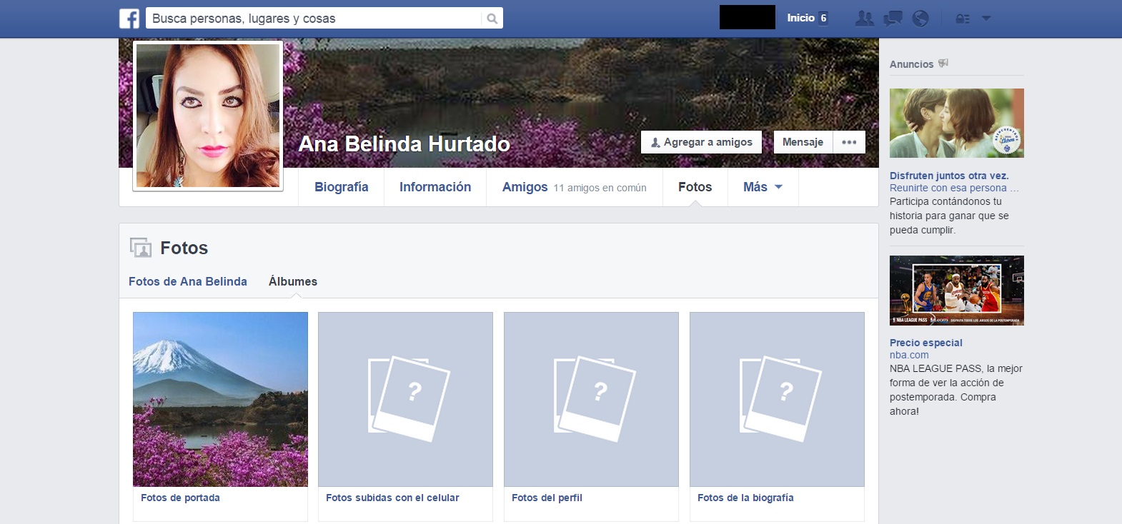Viewport: 1122px width, 524px height.
Task: Click the search magnifier icon
Action: [492, 19]
